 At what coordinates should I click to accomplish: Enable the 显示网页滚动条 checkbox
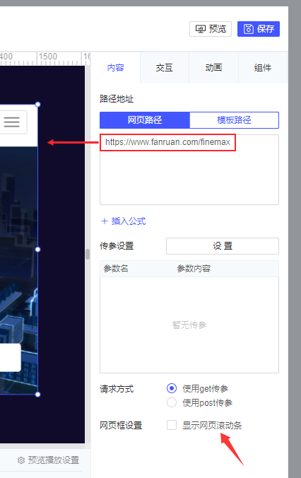[x=172, y=425]
